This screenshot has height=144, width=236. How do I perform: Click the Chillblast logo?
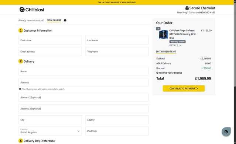coord(32,10)
